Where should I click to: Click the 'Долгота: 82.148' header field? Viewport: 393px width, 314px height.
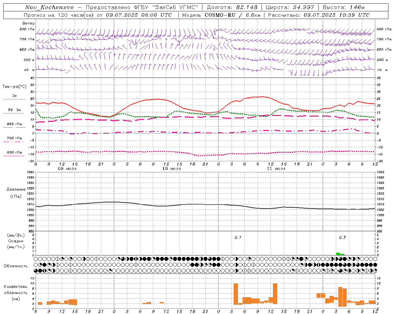[232, 7]
